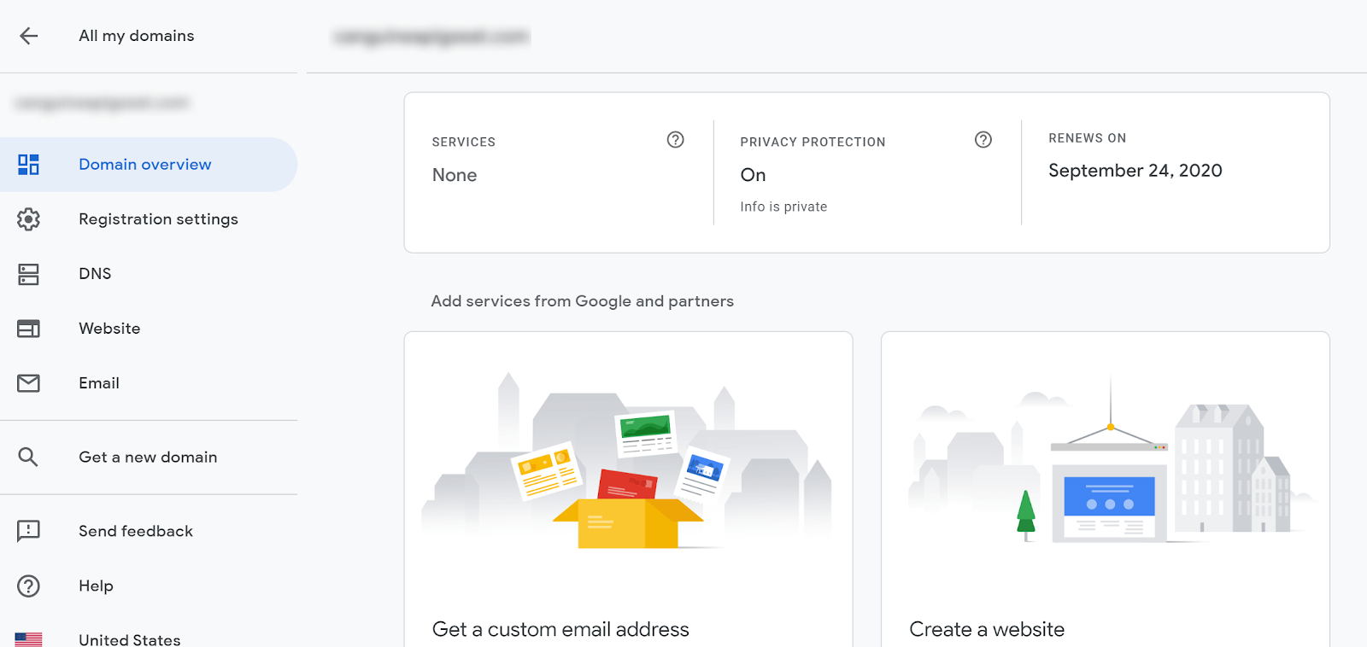1367x647 pixels.
Task: Click the Registration settings gear icon
Action: coord(29,219)
